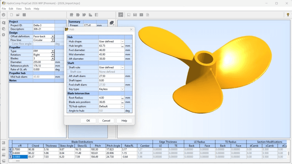Open the View menu
This screenshot has height=164, width=292.
point(19,9)
